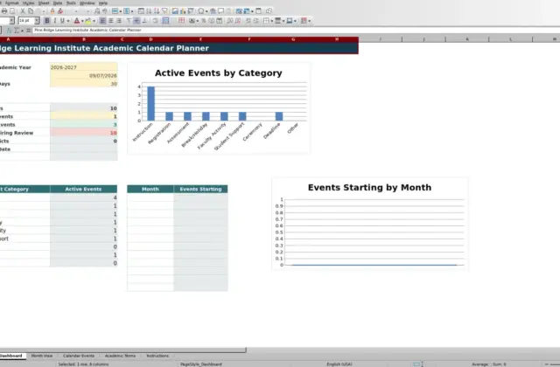Image resolution: width=560 pixels, height=367 pixels.
Task: Cut the selection with the scissors icon
Action: (23, 11)
